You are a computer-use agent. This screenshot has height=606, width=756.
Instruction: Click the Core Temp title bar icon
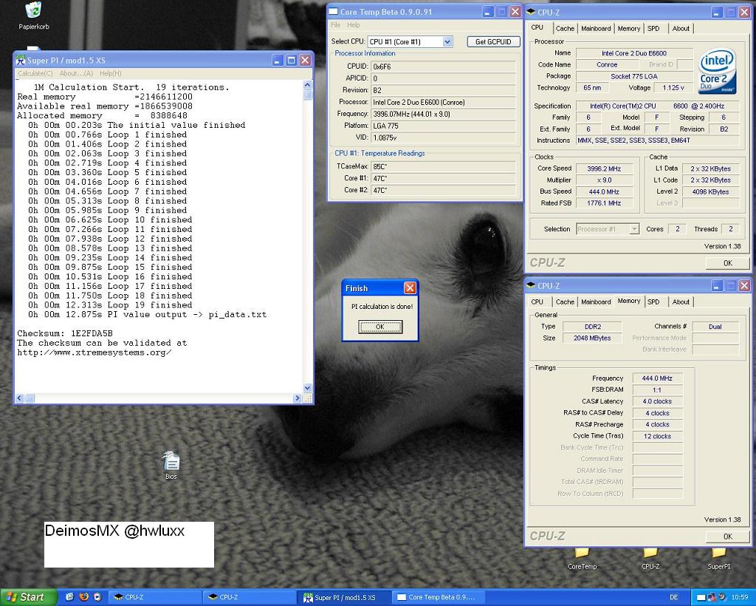tap(333, 12)
